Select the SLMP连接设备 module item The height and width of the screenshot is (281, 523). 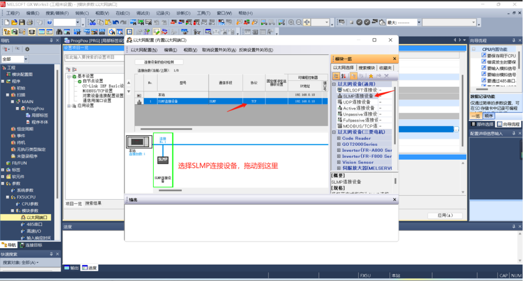[358, 96]
